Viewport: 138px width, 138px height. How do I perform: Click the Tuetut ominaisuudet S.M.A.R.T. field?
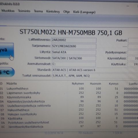(95, 76)
